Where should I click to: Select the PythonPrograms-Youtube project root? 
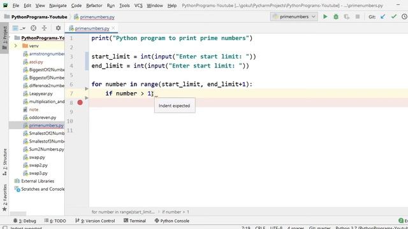click(x=43, y=38)
